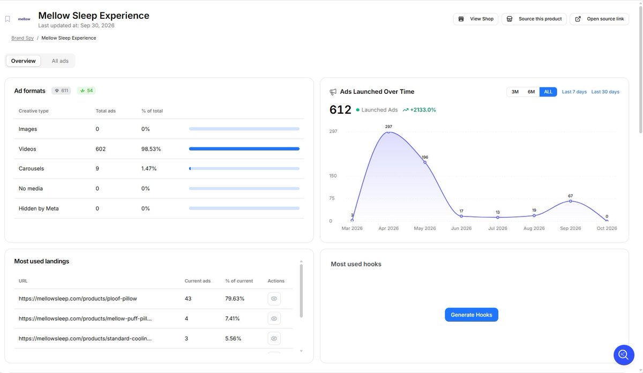
Task: Click the landings list scroll-up arrow
Action: click(301, 260)
